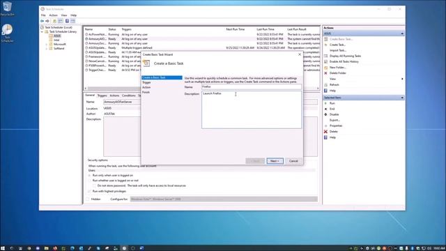
Task: Click Import Task... in Actions pane
Action: pos(337,50)
